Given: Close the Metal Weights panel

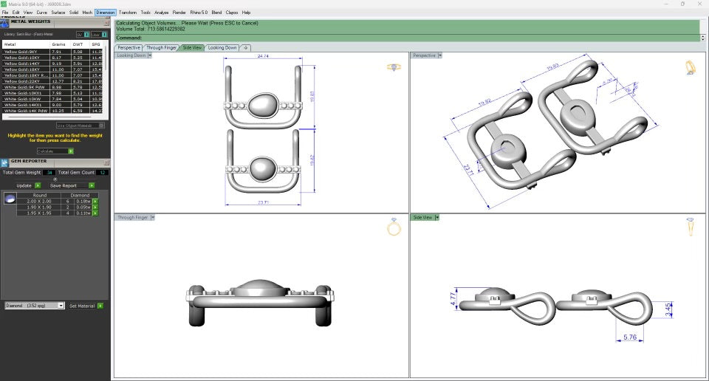Looking at the screenshot, I should pyautogui.click(x=106, y=22).
